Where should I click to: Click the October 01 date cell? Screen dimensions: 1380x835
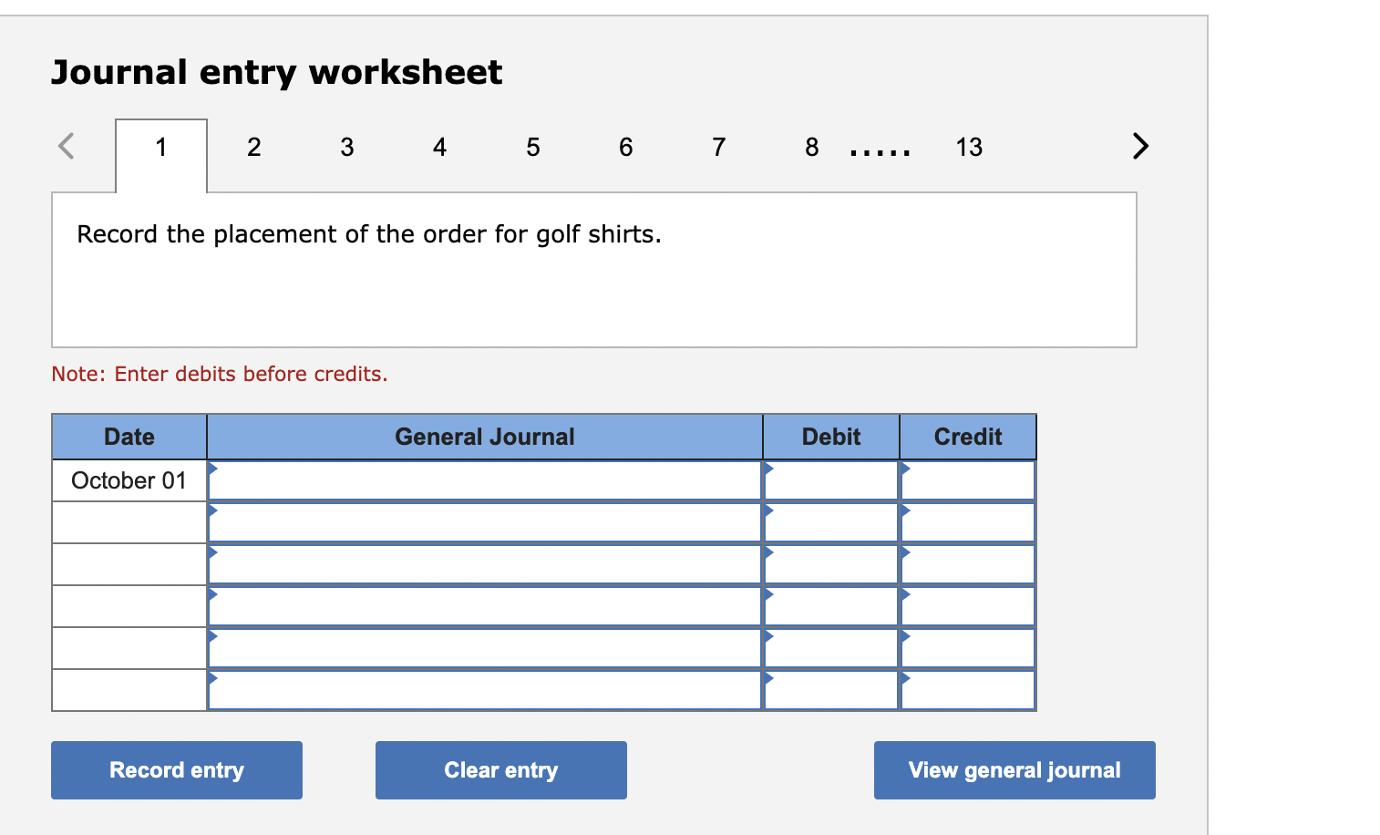coord(129,479)
